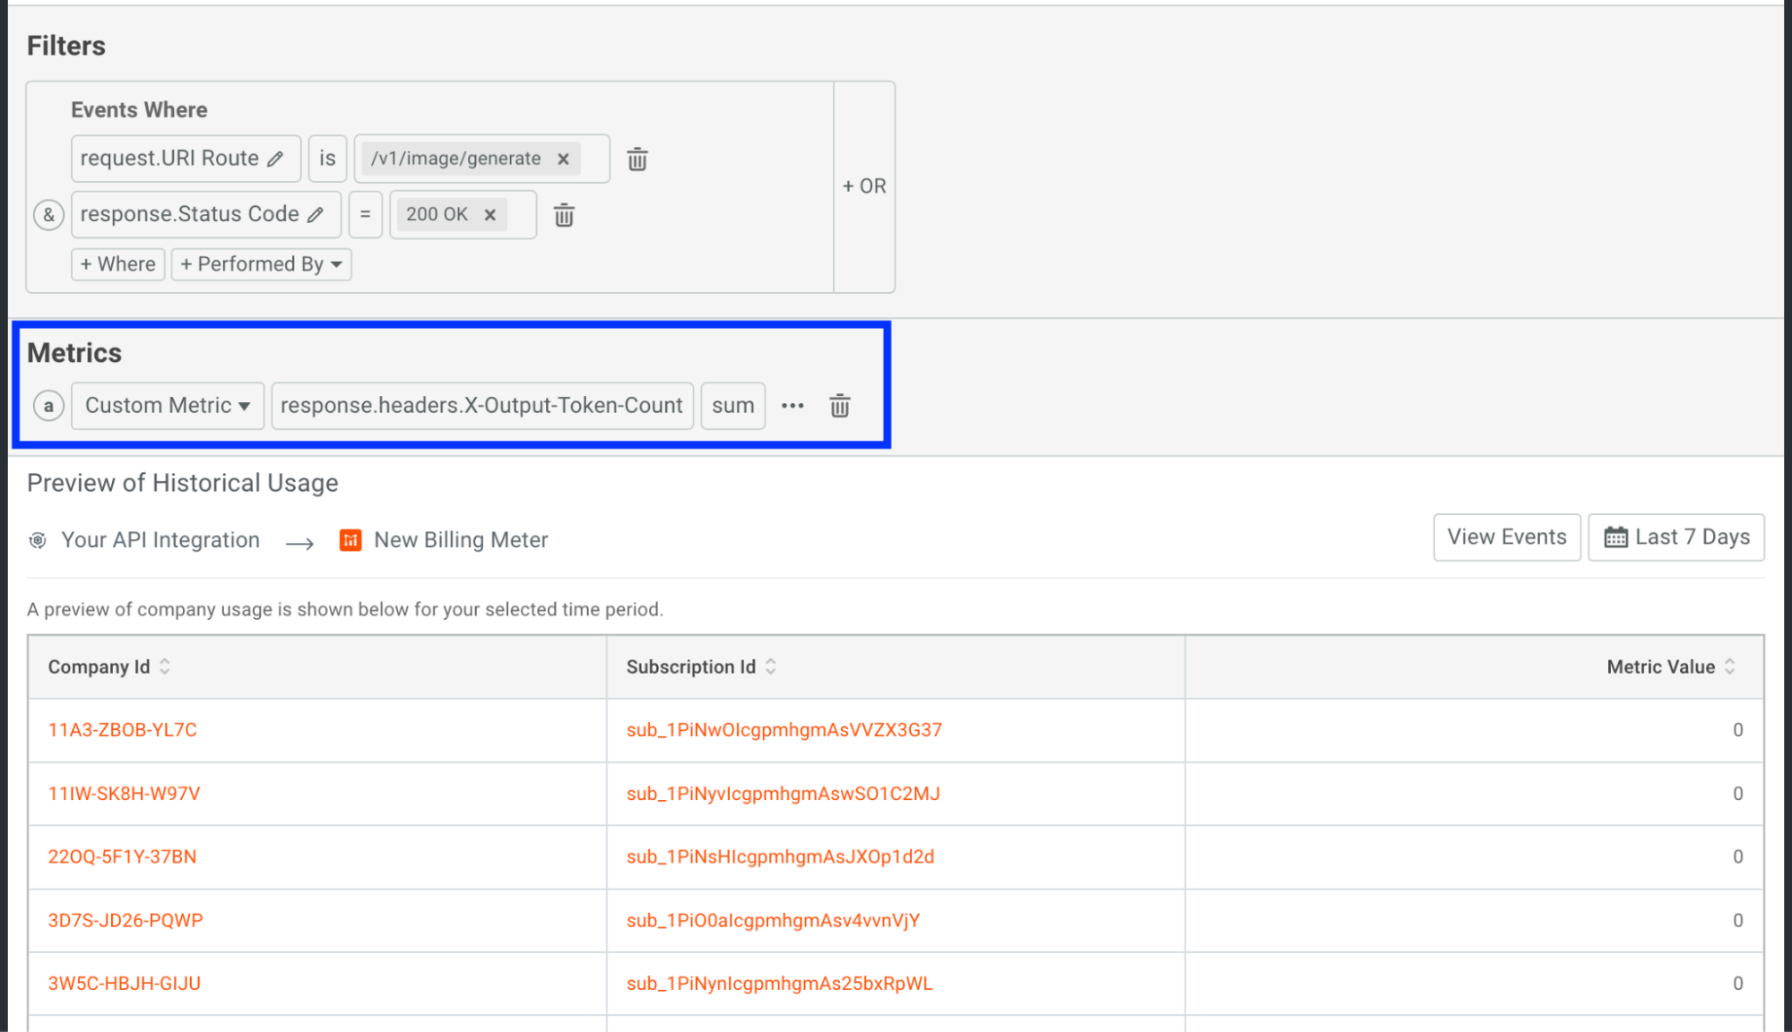Screen dimensions: 1792x1032
Task: Sort table by Metric Value column
Action: [1730, 666]
